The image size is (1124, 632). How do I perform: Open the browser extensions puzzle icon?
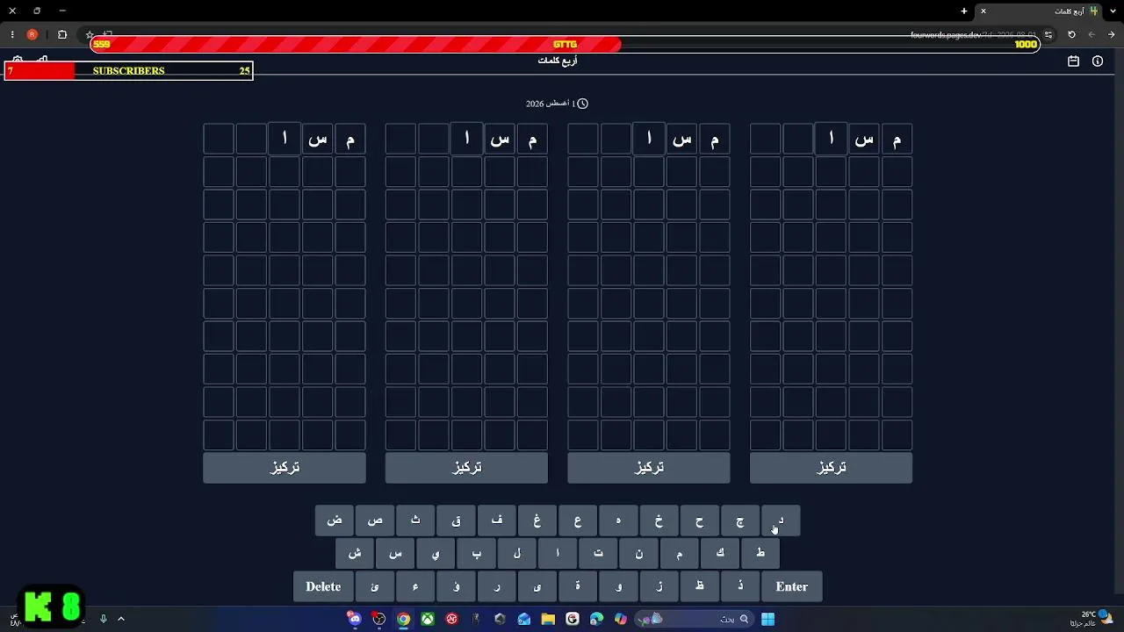click(62, 34)
